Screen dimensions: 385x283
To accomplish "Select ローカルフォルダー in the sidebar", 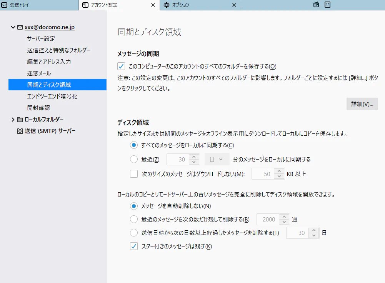I will coord(44,120).
